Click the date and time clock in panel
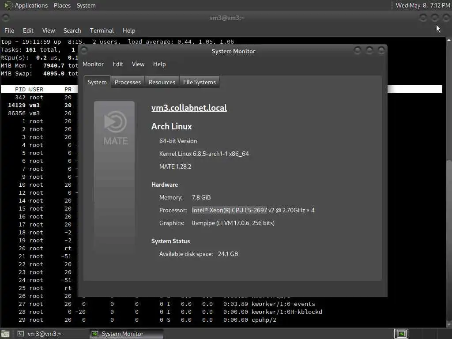 pos(423,5)
